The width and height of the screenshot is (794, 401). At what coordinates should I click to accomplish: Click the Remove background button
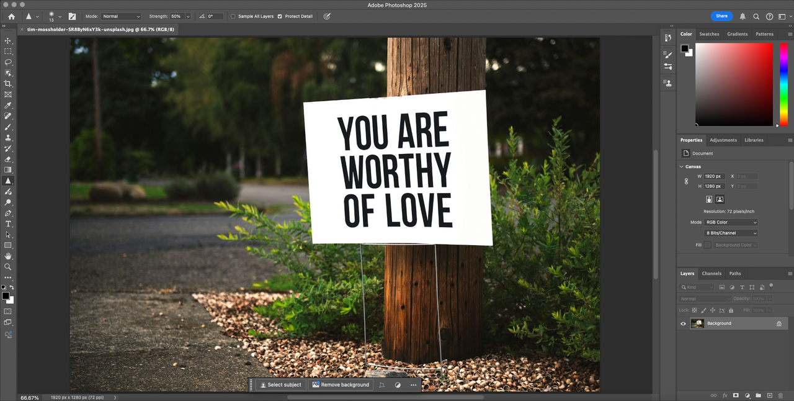[x=341, y=385]
